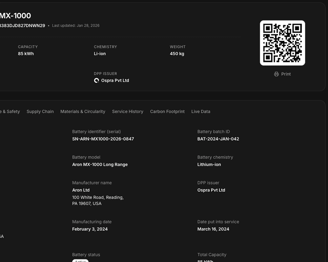The width and height of the screenshot is (328, 262).
Task: Select the QR code for the battery passport
Action: pyautogui.click(x=282, y=43)
